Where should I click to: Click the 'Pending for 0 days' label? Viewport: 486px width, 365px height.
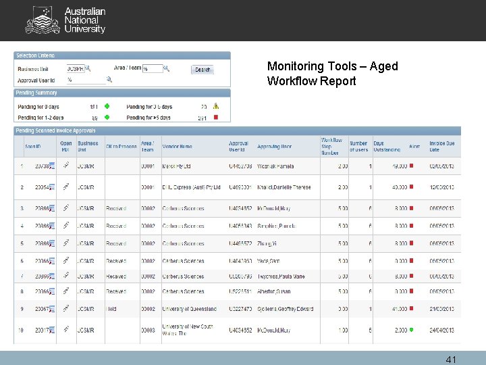coord(38,107)
